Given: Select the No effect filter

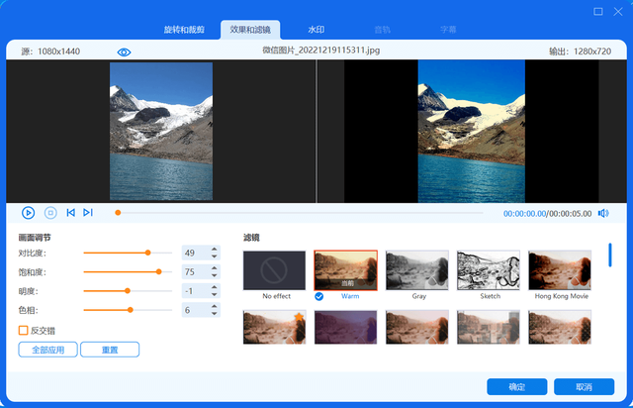Looking at the screenshot, I should 275,270.
